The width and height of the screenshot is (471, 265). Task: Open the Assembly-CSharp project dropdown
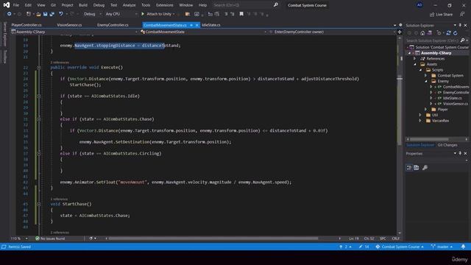(x=74, y=32)
